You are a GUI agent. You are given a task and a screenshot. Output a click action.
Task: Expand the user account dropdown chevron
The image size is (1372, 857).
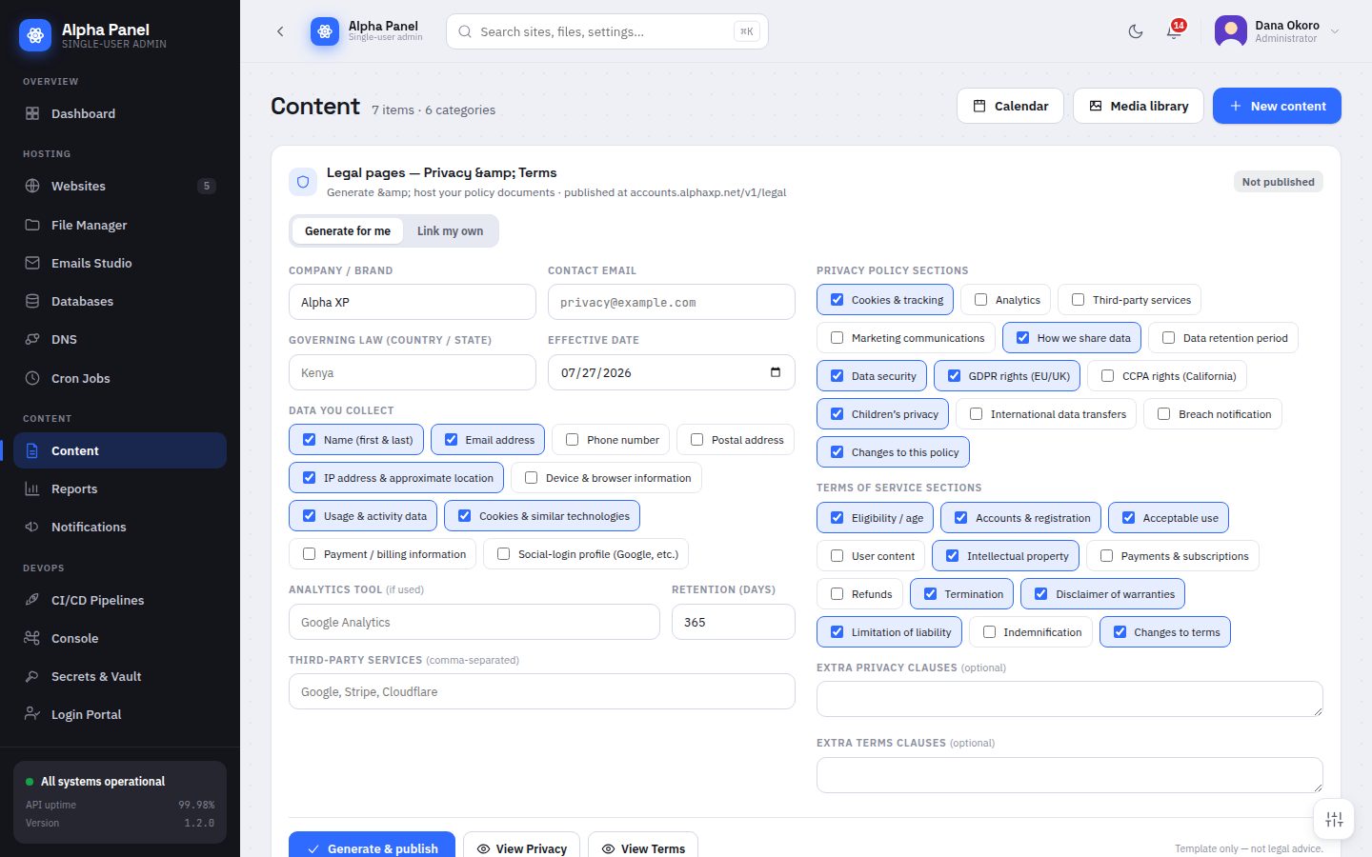click(x=1335, y=31)
